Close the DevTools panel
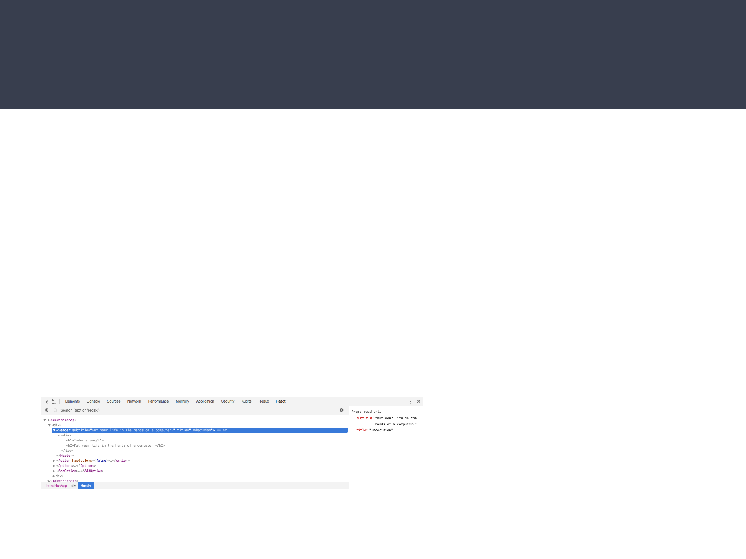This screenshot has height=559, width=746. (x=419, y=401)
